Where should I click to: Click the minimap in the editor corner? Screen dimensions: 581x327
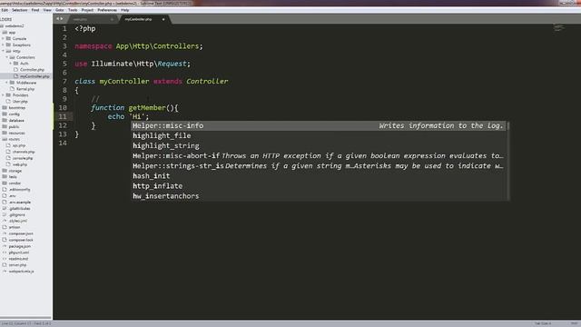558,28
